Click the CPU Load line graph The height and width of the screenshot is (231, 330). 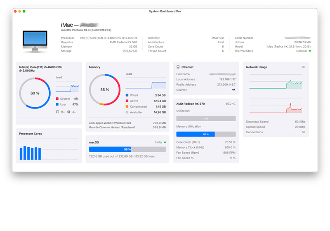pos(67,87)
